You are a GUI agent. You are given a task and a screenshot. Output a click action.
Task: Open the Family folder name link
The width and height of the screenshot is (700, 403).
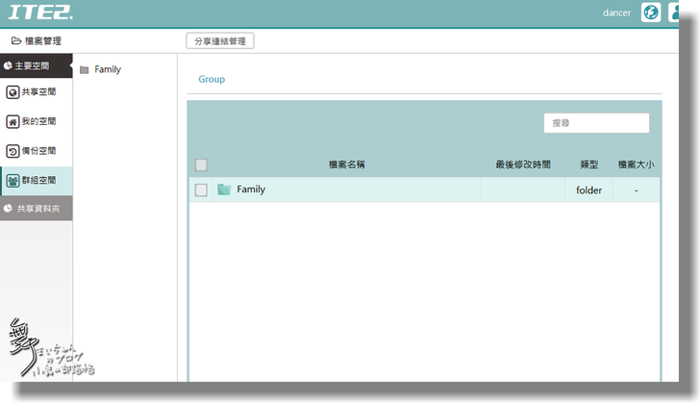pyautogui.click(x=251, y=189)
